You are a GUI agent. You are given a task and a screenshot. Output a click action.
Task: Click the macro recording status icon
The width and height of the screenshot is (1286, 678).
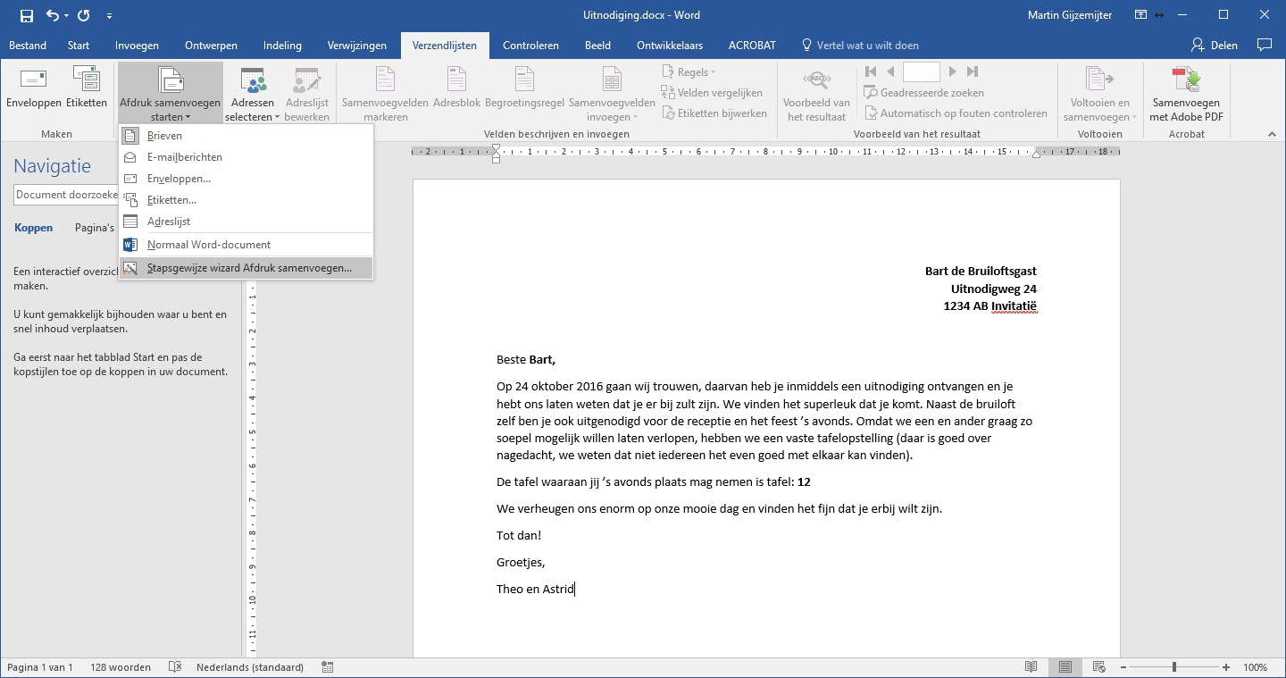[x=328, y=667]
